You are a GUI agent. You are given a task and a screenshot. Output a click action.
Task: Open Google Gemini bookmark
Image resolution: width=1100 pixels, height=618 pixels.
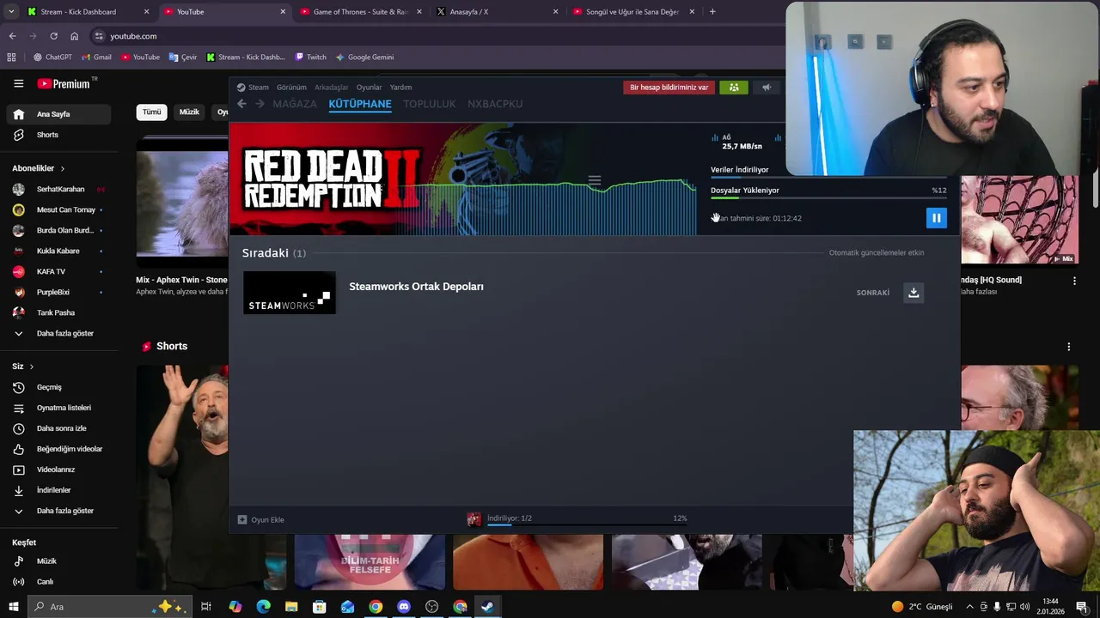coord(364,58)
